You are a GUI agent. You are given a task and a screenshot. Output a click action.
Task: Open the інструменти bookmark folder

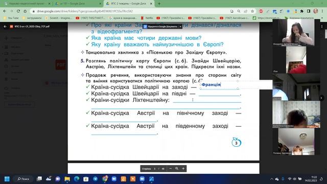32,18
